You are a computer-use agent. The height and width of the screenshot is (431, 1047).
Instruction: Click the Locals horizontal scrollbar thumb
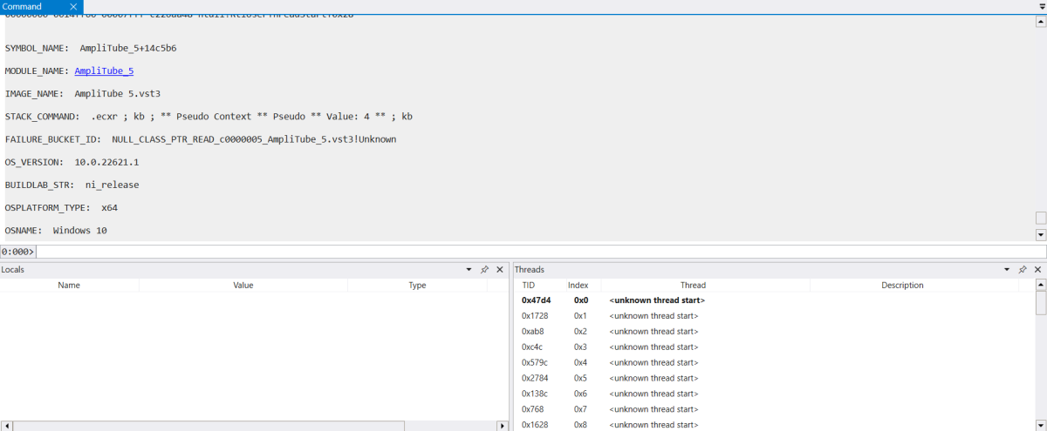point(209,426)
